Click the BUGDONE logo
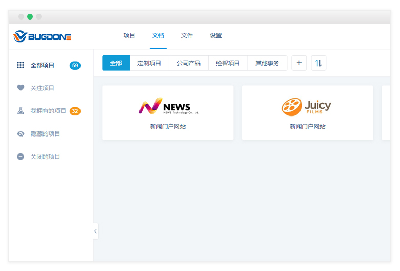The width and height of the screenshot is (400, 271). pyautogui.click(x=42, y=36)
